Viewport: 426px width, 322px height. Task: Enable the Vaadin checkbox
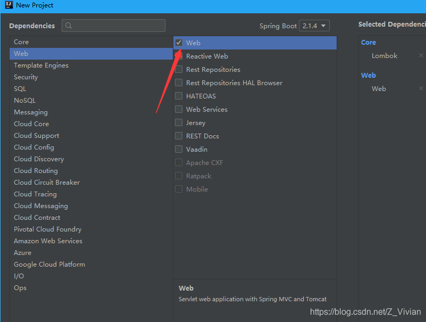[179, 149]
